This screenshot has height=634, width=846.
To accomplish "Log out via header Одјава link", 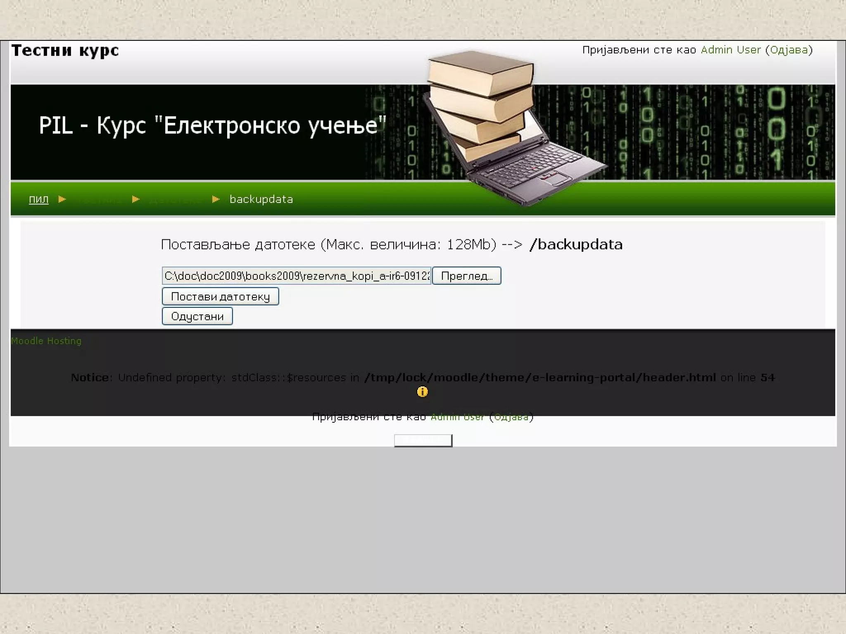I will [x=789, y=50].
